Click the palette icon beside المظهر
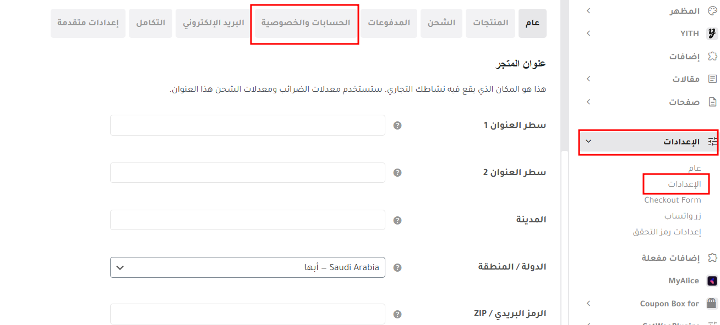 point(712,11)
